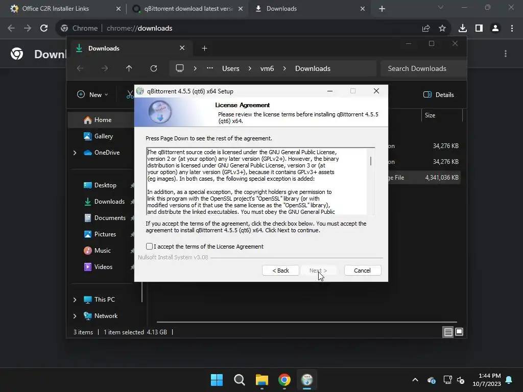
Task: Add new File Explorer tab
Action: click(204, 48)
